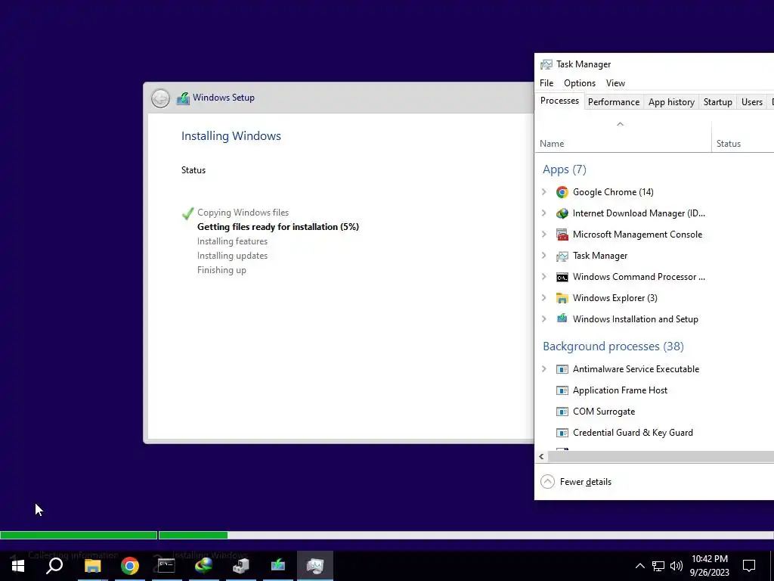
Task: Expand the Internet Download Manager process group
Action: click(x=544, y=213)
